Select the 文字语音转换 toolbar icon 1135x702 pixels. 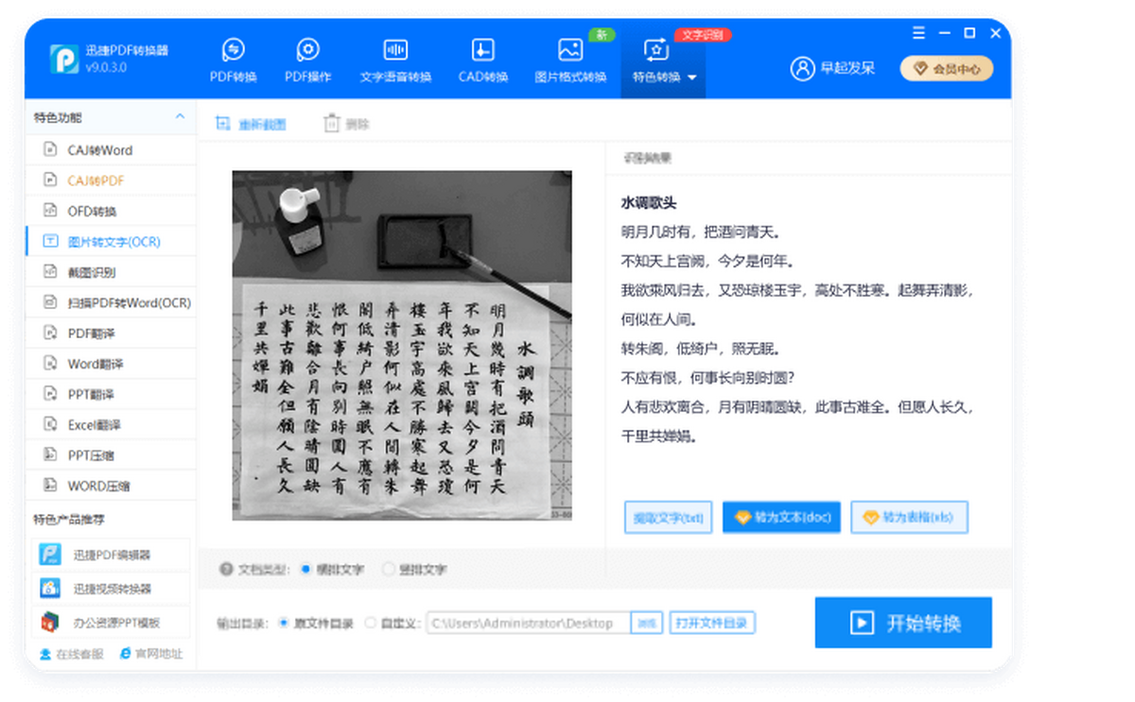(x=394, y=60)
